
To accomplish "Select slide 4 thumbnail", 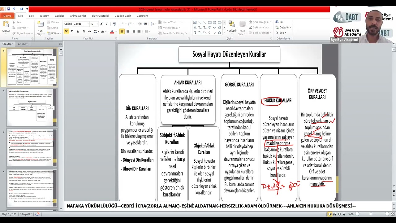I will coord(32,188).
